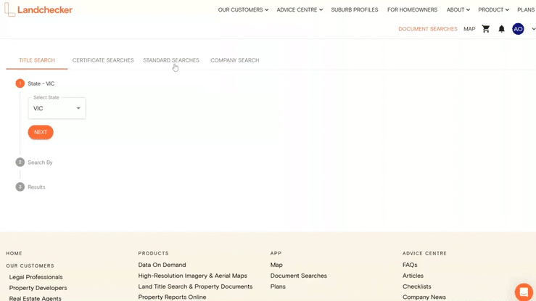
Task: Open footer Home link
Action: point(14,253)
